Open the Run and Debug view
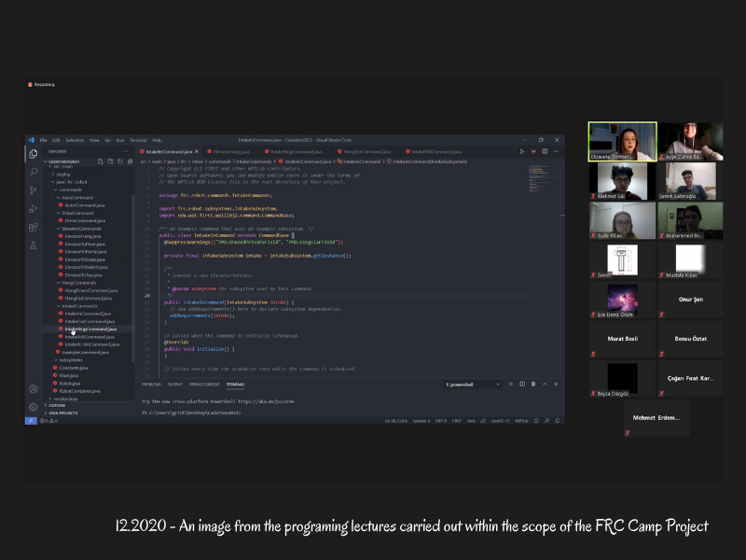Screen dimensions: 746x560 [x=33, y=208]
